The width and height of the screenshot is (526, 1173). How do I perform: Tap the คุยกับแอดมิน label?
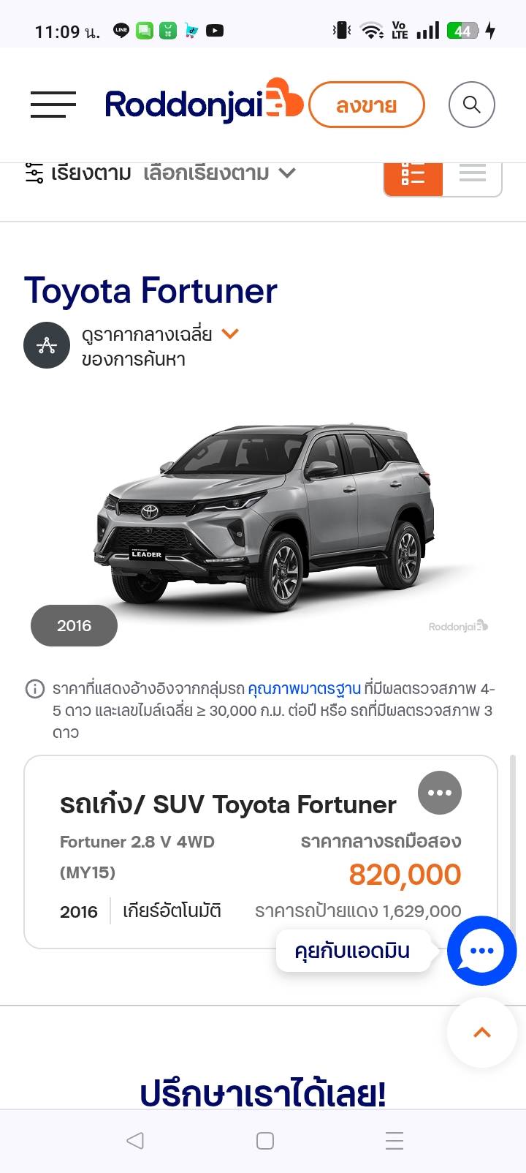352,951
